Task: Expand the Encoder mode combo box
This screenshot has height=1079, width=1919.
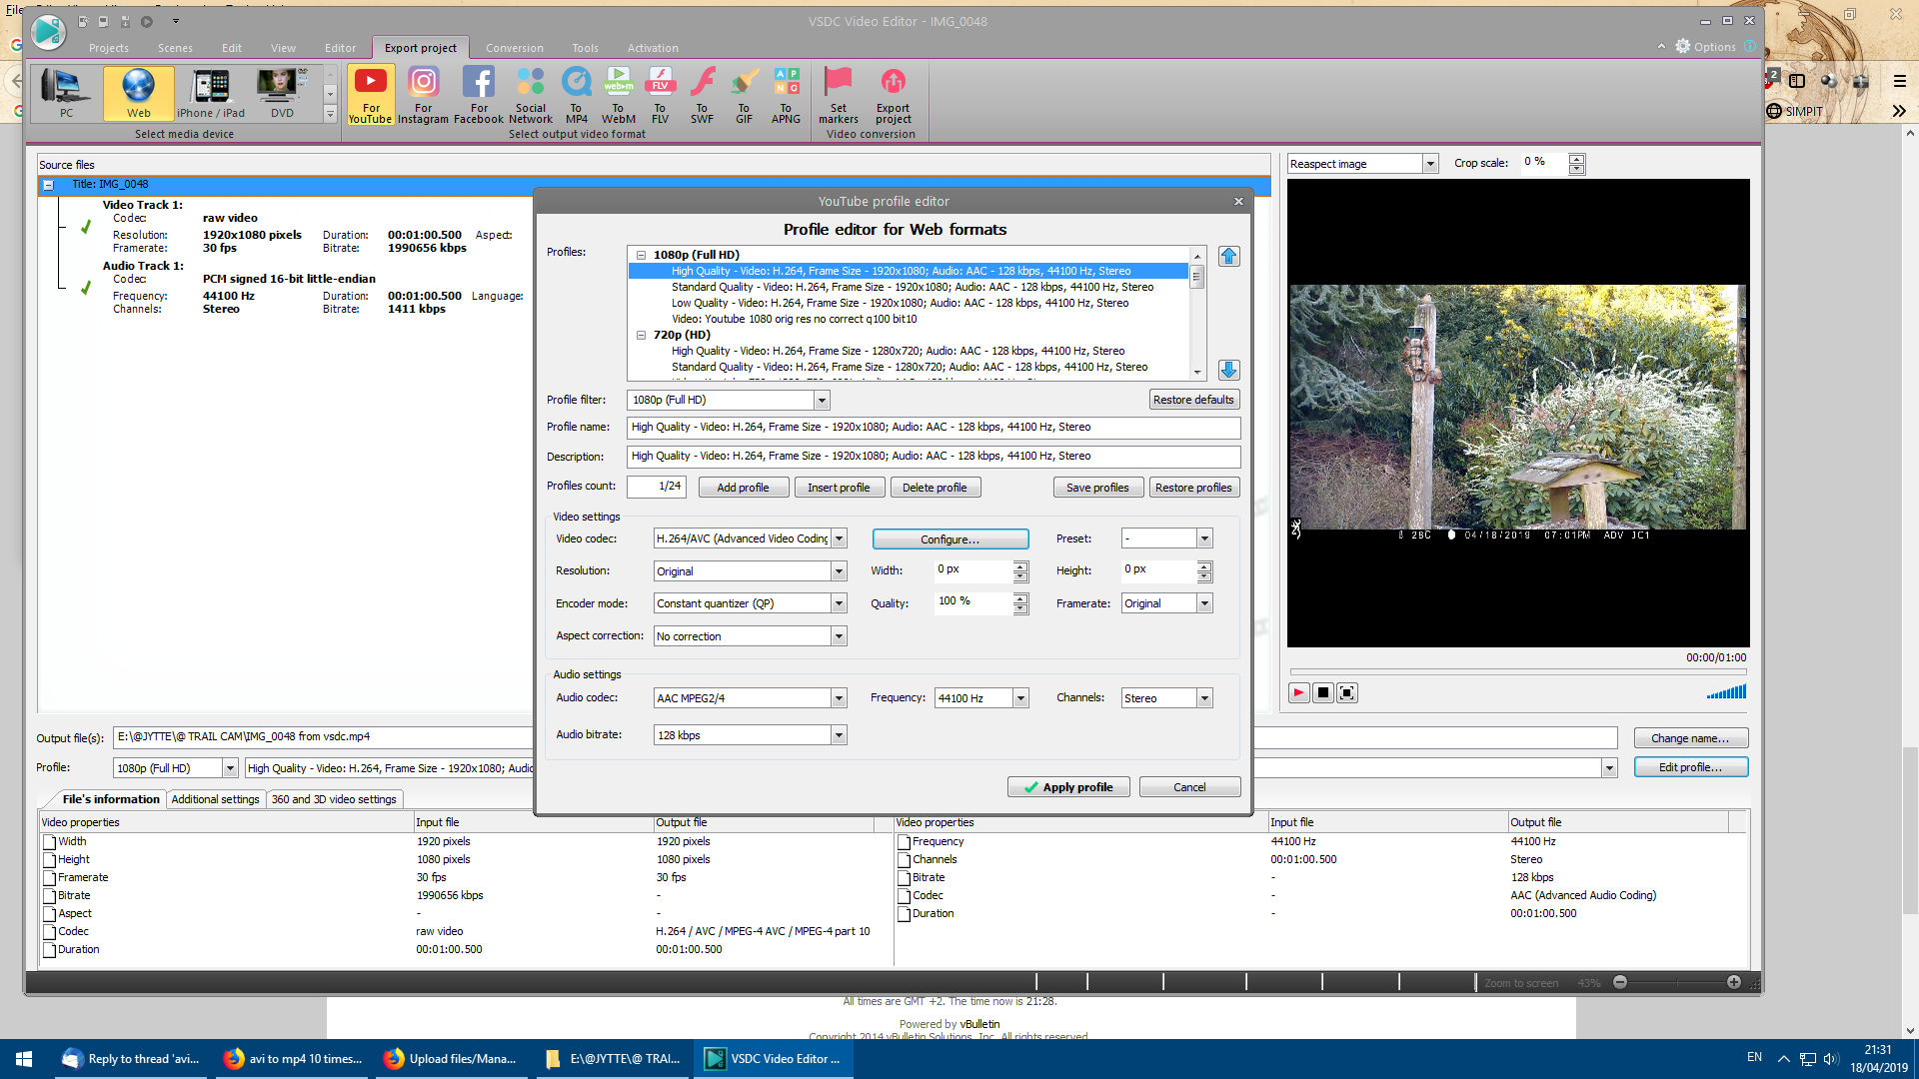Action: pyautogui.click(x=839, y=604)
